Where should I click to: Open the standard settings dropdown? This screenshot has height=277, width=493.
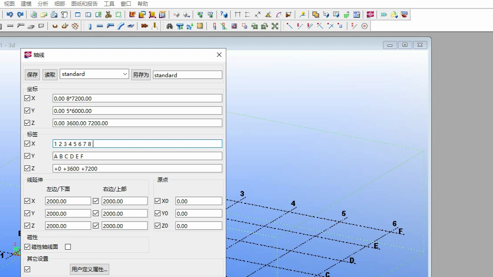125,75
